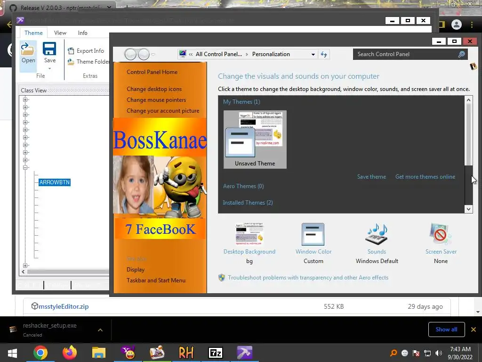Switch to the View ribbon tab
The image size is (482, 362).
[60, 33]
